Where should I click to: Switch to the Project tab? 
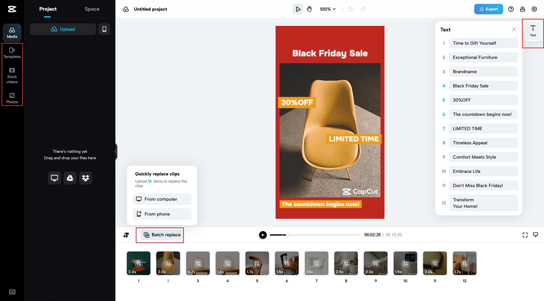[48, 9]
